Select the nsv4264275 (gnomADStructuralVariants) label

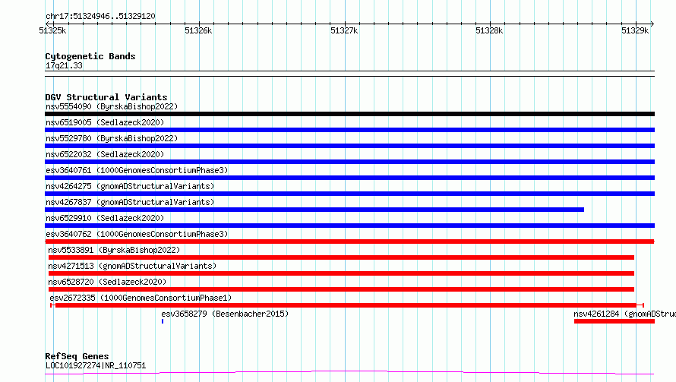point(130,186)
